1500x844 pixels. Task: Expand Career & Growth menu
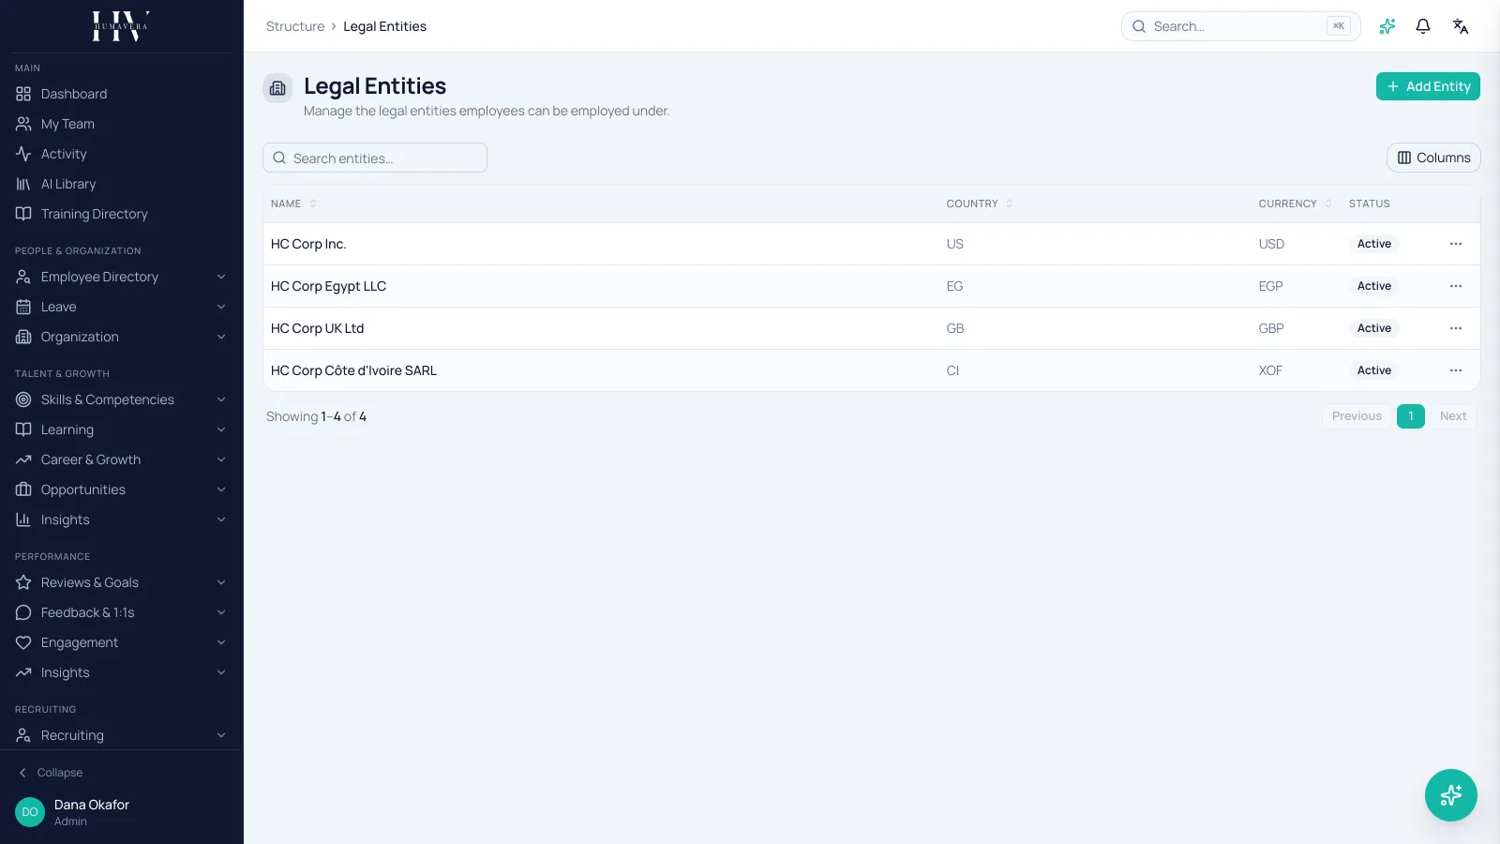click(x=122, y=460)
